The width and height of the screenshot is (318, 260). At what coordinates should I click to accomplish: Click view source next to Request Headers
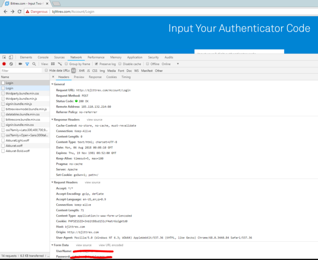[93, 182]
